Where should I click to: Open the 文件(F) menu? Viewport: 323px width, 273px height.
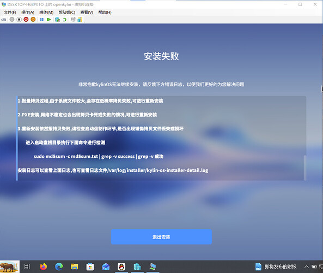[x=10, y=13]
